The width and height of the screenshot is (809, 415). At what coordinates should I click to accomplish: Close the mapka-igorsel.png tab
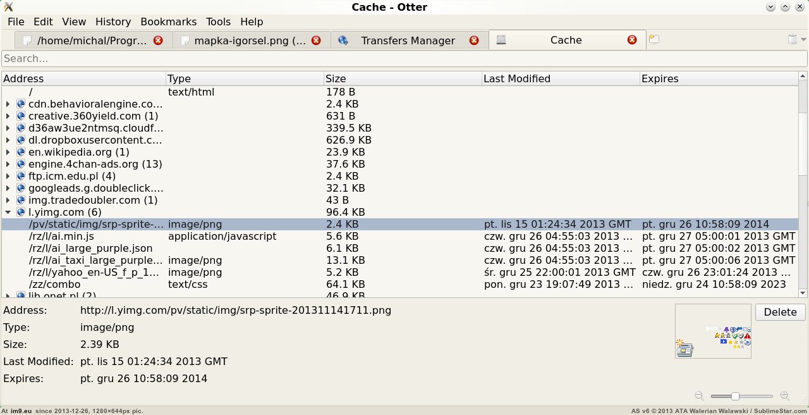pos(316,40)
